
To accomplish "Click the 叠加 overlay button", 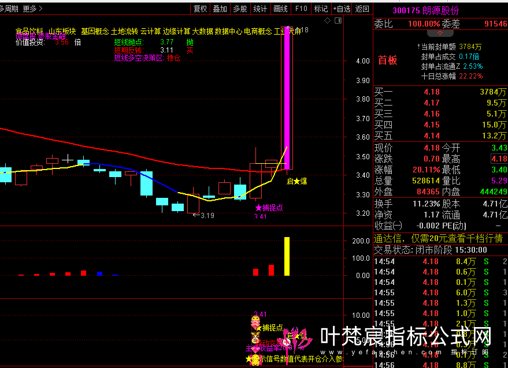I will point(220,9).
